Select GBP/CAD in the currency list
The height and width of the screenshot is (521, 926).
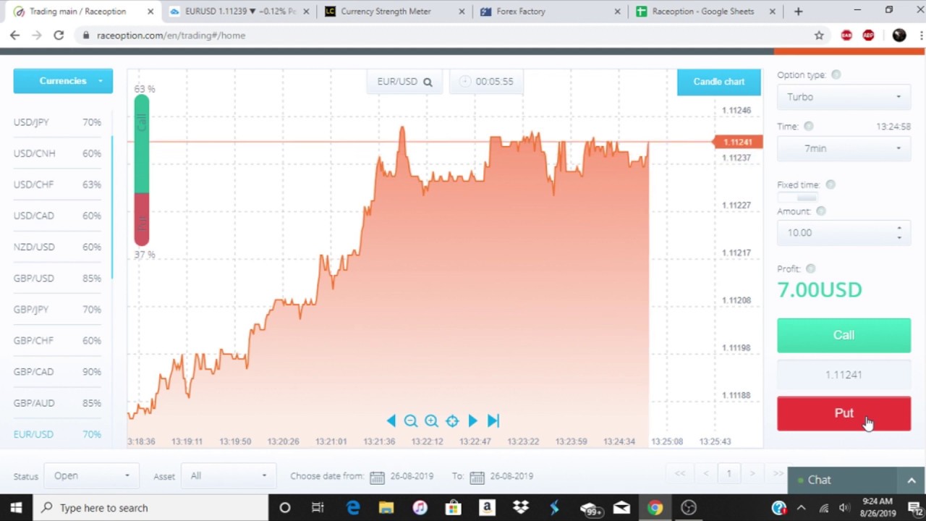tap(57, 372)
